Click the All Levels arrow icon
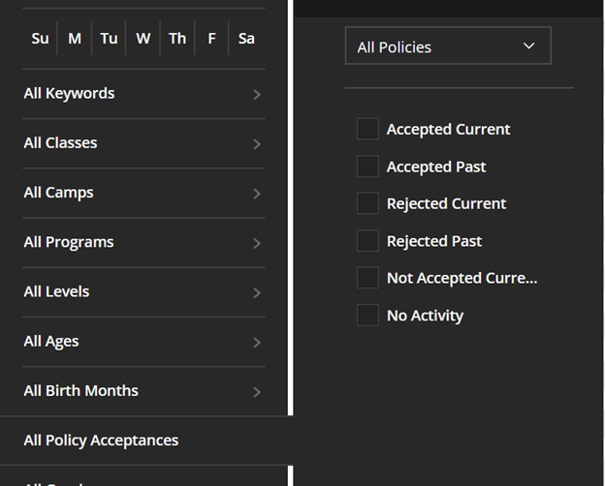This screenshot has width=605, height=486. [257, 293]
